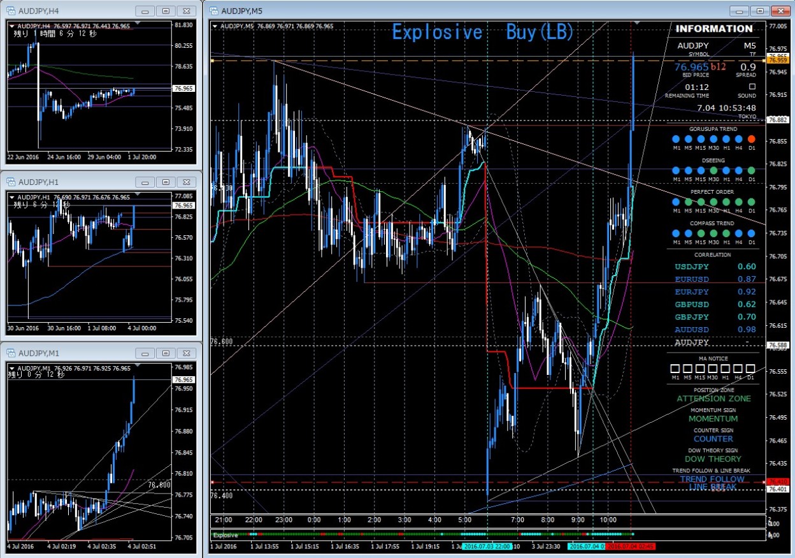Open the AUDJPY,M5 chart dropdown arrow
The image size is (795, 558).
214,26
